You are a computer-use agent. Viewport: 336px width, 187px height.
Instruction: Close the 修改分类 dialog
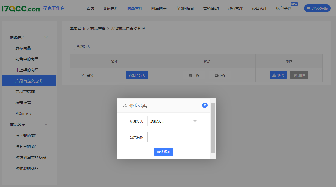(x=205, y=105)
